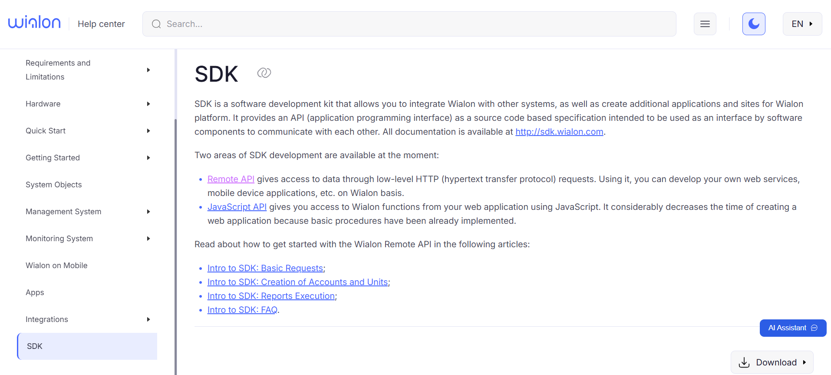The image size is (831, 375).
Task: Expand the Hardware sidebar section
Action: pos(148,104)
